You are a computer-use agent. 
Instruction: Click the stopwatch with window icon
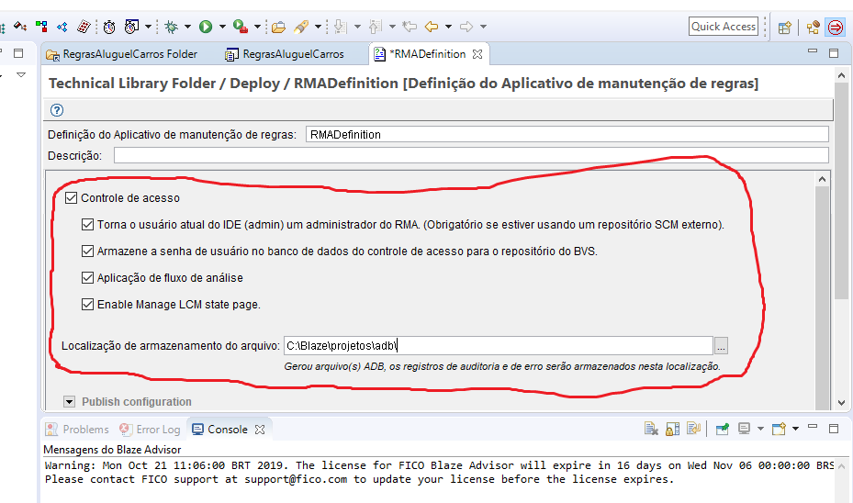tap(131, 26)
